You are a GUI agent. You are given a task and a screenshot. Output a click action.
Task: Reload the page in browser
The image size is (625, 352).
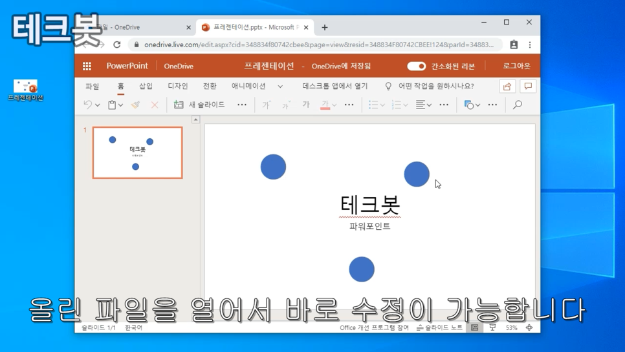point(117,45)
